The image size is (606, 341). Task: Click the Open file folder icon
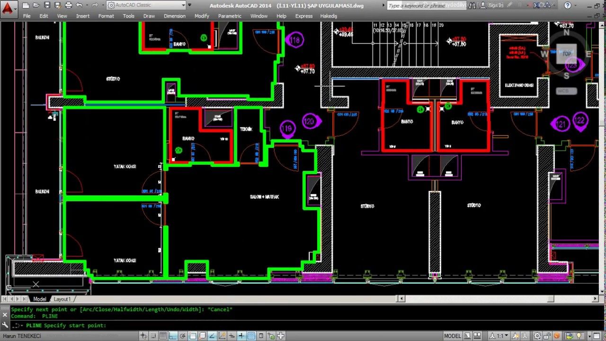36,5
